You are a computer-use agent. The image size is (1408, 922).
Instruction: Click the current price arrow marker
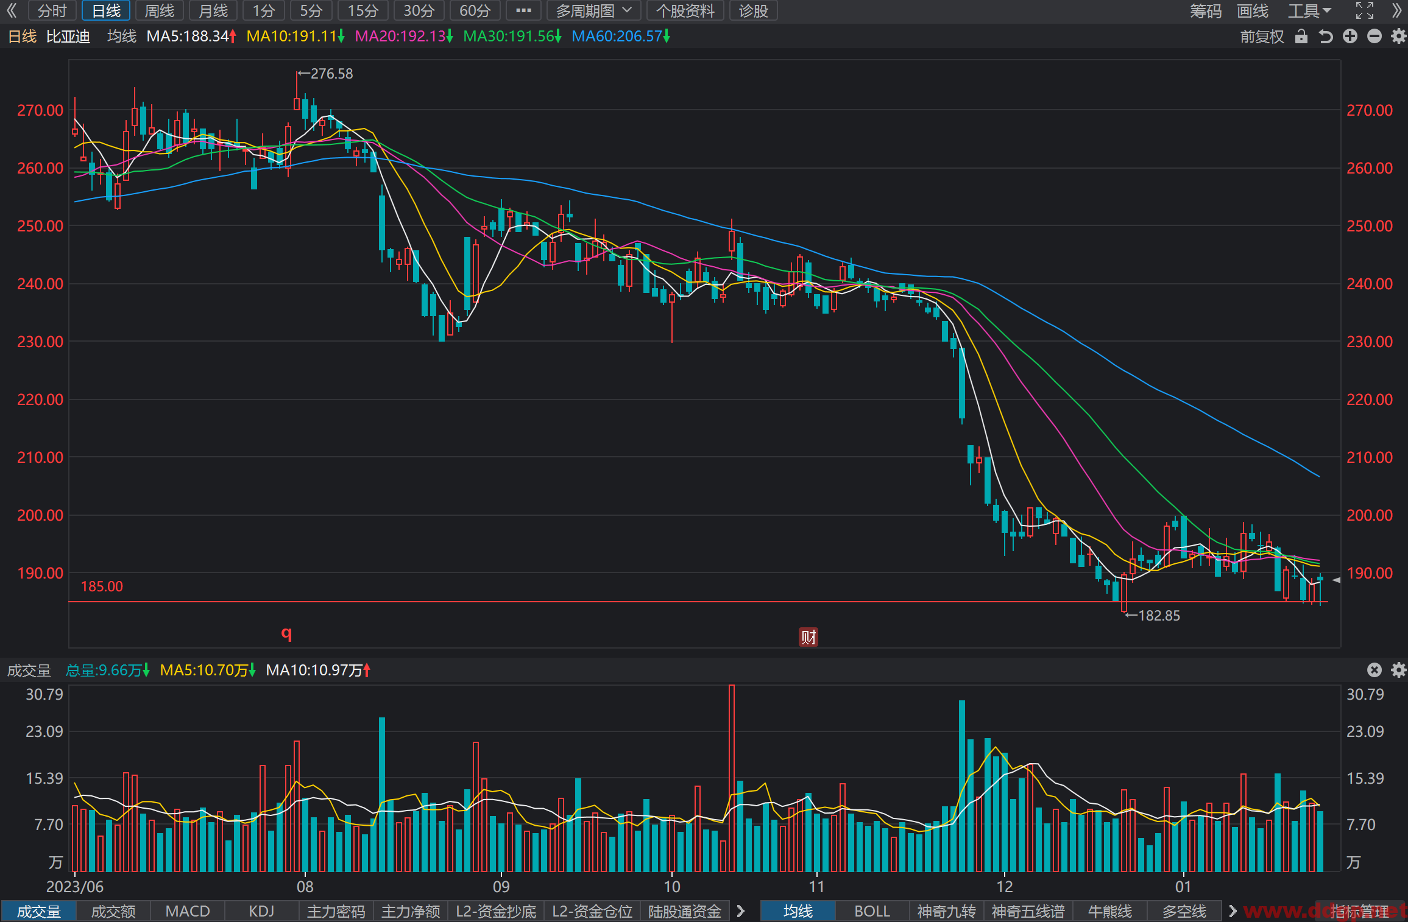(x=1336, y=580)
